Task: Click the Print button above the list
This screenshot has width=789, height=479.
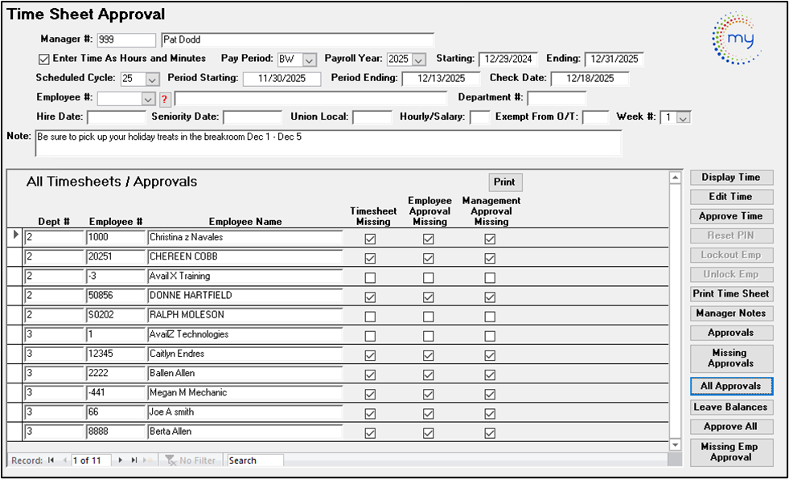Action: point(504,182)
